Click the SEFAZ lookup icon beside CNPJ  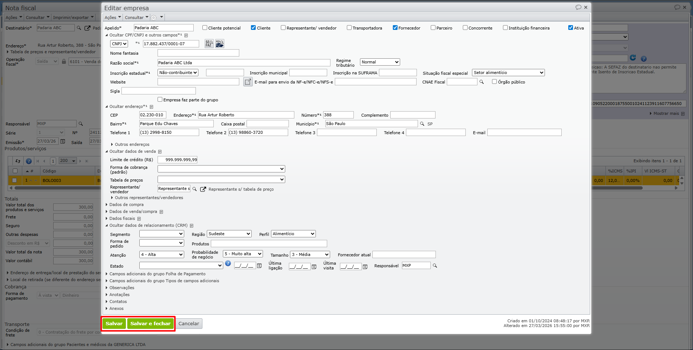coord(209,44)
